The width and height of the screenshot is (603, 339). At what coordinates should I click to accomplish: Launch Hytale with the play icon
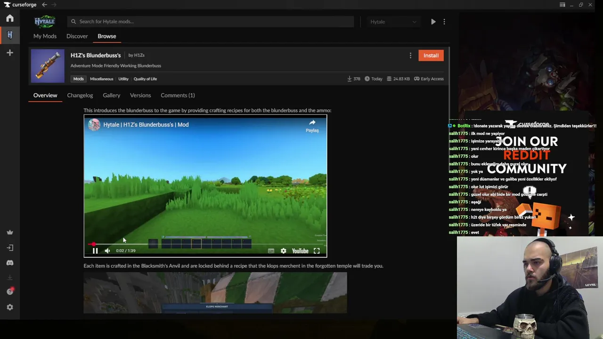point(433,22)
